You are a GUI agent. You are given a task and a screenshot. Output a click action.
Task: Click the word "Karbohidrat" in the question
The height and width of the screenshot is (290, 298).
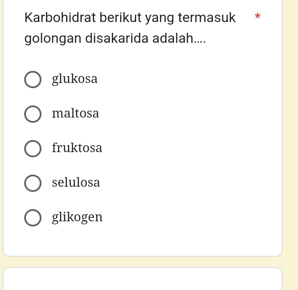[60, 18]
